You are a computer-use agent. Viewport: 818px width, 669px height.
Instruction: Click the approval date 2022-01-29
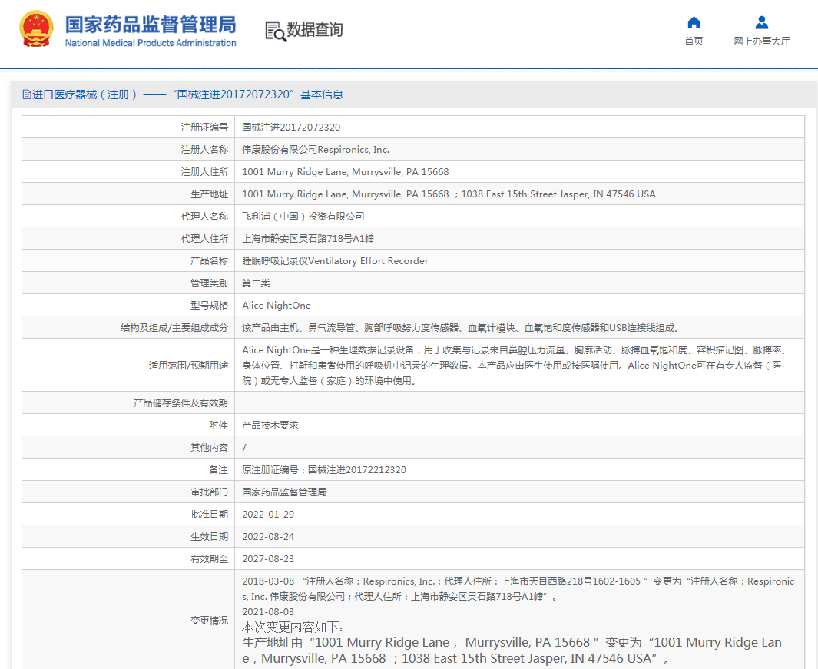click(x=268, y=515)
